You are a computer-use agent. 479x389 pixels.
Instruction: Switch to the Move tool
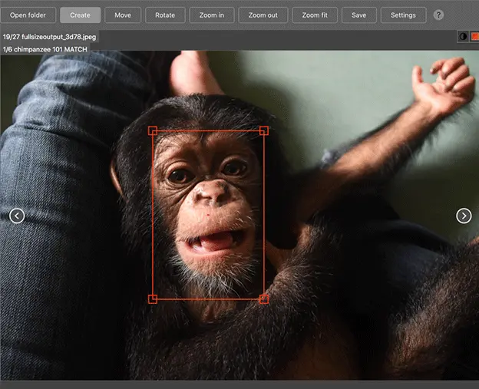coord(123,15)
